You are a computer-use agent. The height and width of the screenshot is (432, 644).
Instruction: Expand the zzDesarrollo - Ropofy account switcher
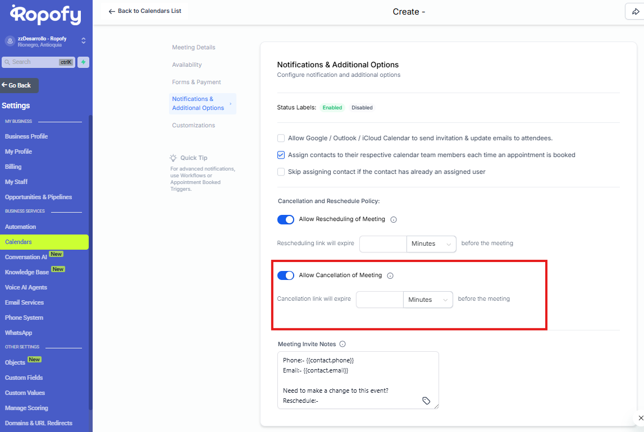tap(84, 41)
